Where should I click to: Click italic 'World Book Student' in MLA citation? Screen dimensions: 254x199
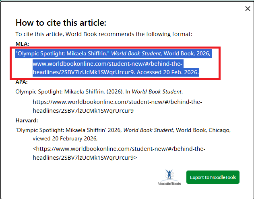tap(136, 53)
